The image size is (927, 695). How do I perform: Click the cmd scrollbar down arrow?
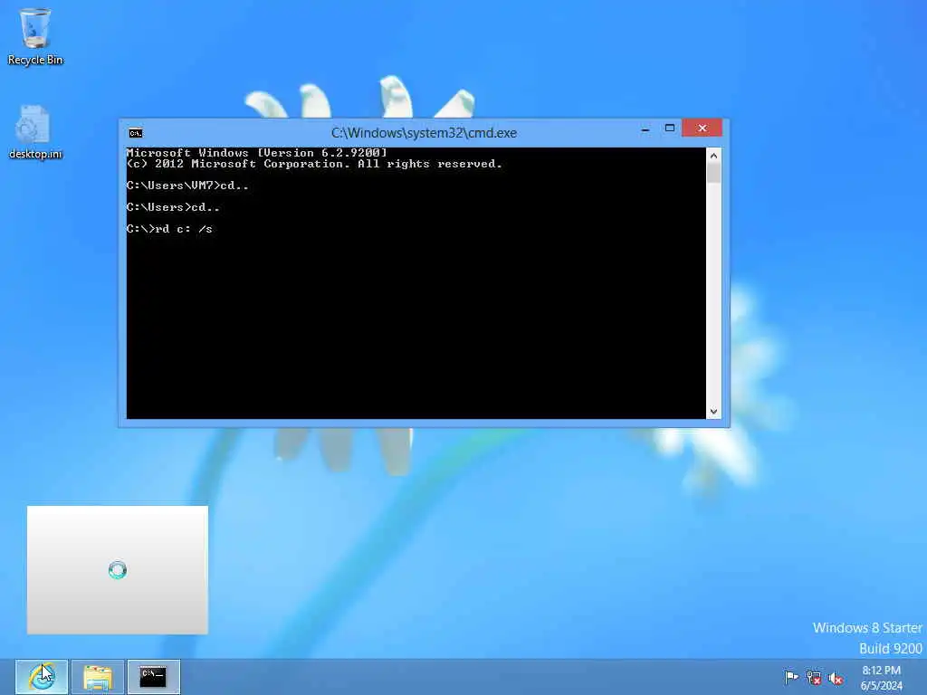713,412
